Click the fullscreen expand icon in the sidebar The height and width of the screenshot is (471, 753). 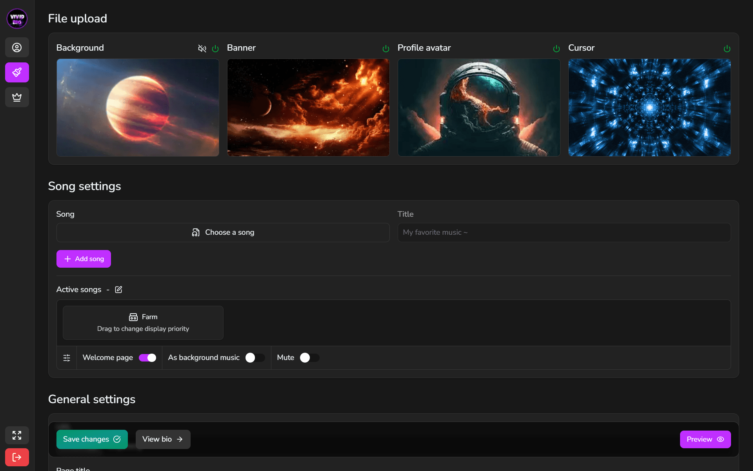click(16, 435)
